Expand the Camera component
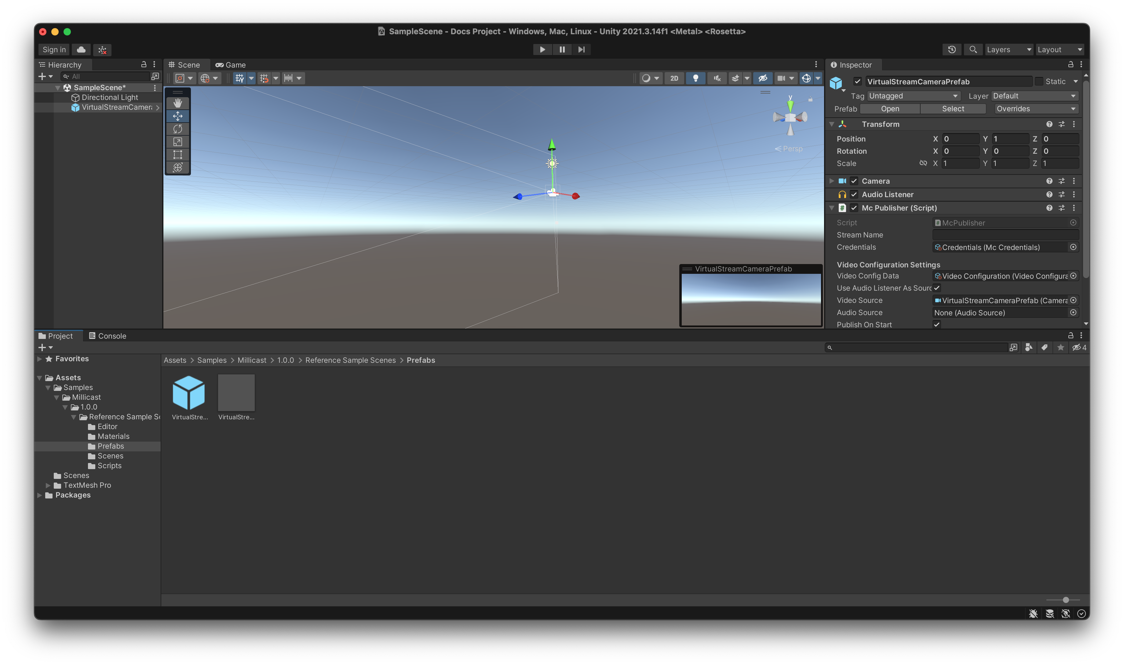The image size is (1124, 665). click(832, 181)
